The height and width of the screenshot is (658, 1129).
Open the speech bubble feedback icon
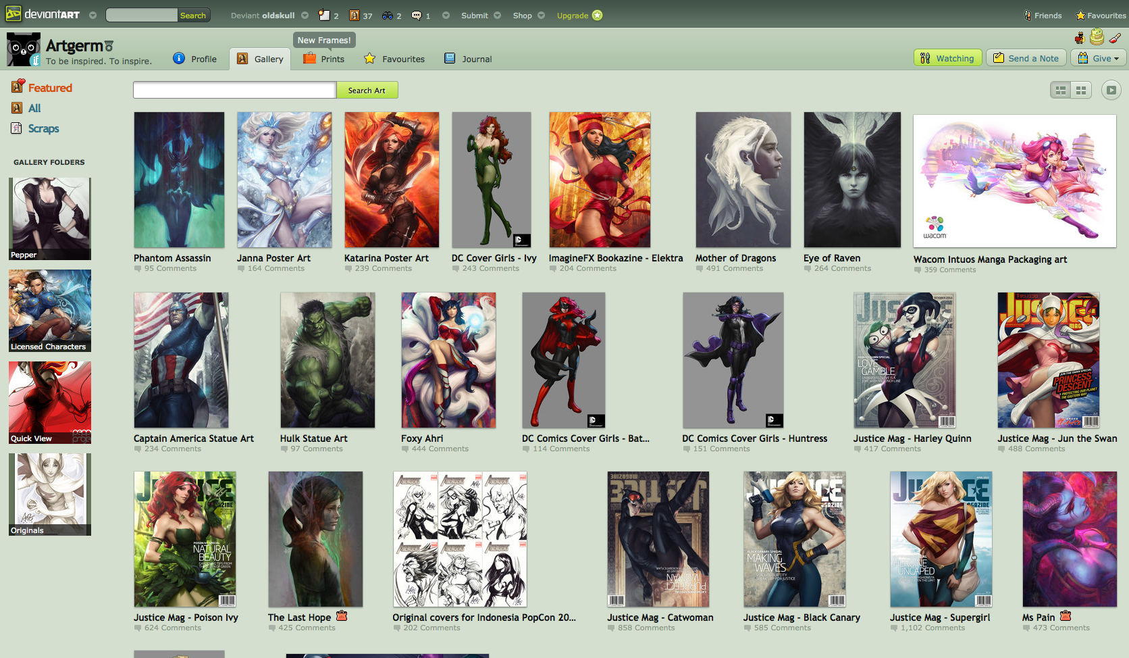pyautogui.click(x=417, y=15)
